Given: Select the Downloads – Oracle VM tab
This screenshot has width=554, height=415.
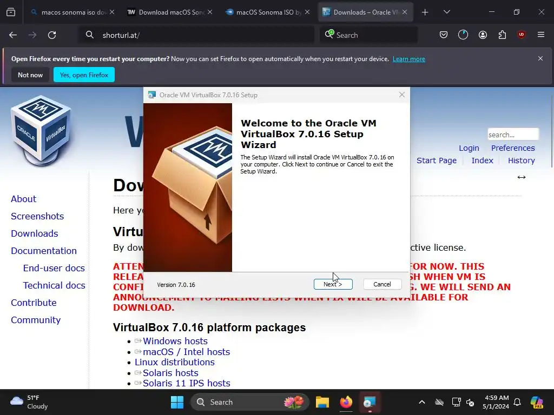Looking at the screenshot, I should click(x=366, y=12).
